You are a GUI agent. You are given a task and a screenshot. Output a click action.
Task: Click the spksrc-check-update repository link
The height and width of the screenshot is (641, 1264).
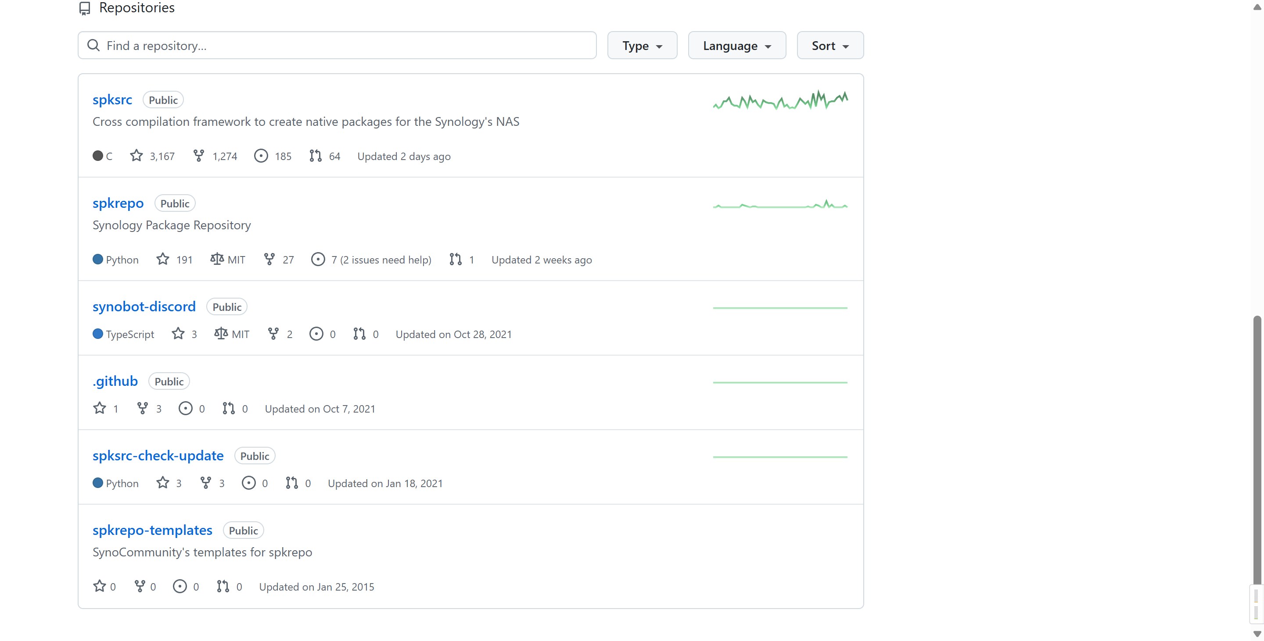click(158, 455)
